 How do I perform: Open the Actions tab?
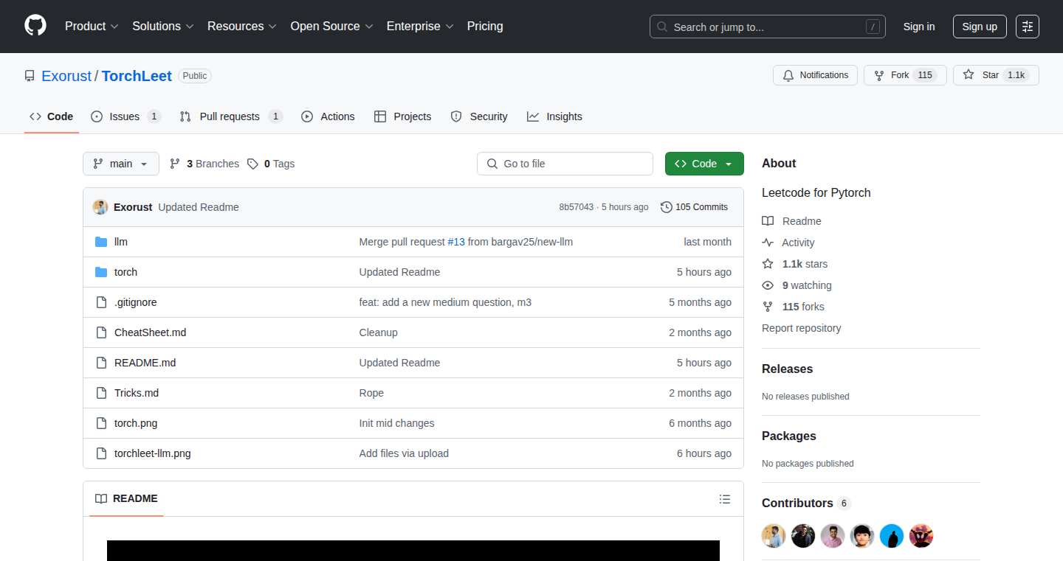point(328,116)
